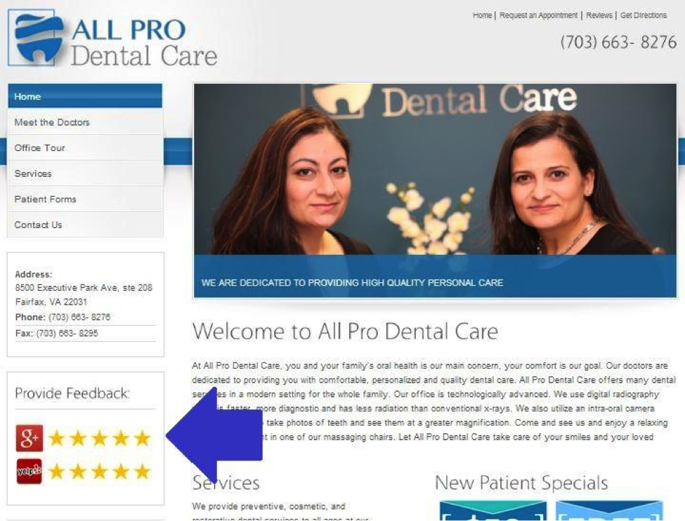
Task: Open the Meet the Doctors page
Action: point(85,122)
